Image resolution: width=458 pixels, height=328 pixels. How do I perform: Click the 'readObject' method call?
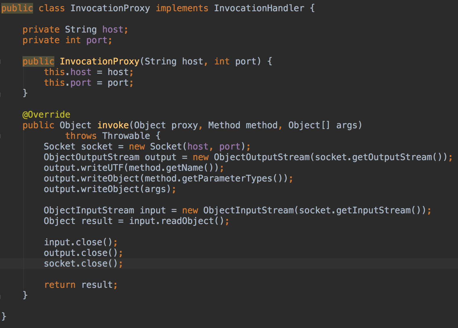click(187, 221)
